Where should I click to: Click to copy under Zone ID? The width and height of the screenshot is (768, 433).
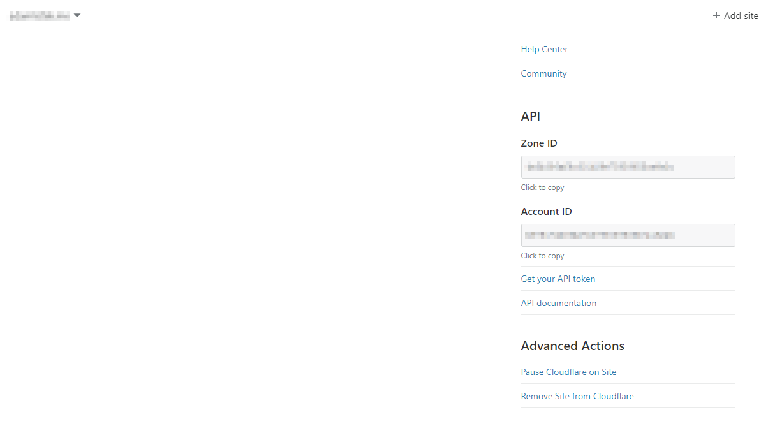click(x=542, y=187)
